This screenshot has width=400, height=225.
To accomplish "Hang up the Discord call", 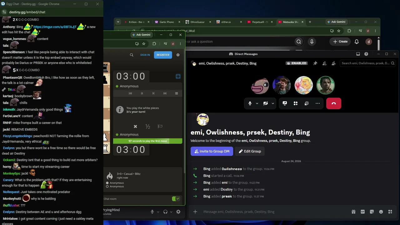I will click(334, 103).
